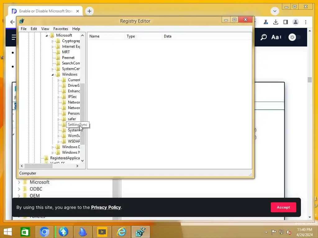Select the SearchCompanion key
The height and width of the screenshot is (238, 318).
point(71,63)
